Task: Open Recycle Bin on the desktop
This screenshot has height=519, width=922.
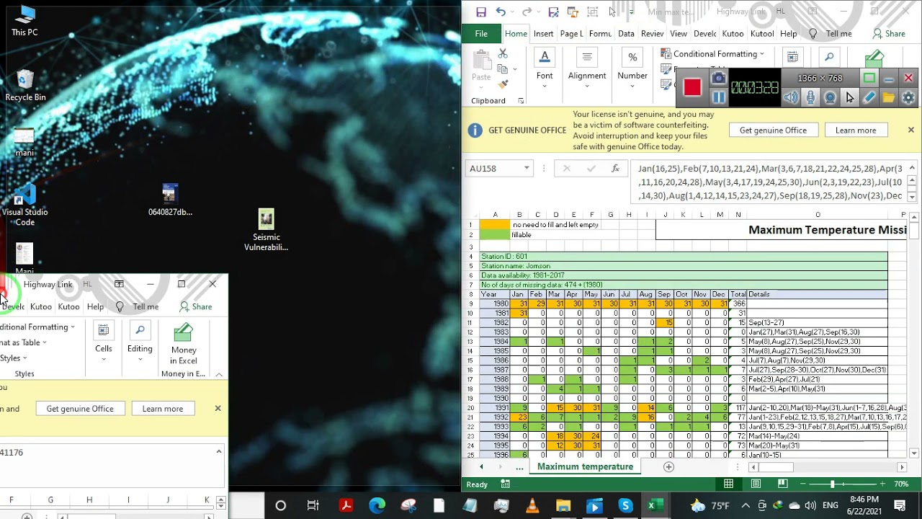Action: click(x=25, y=86)
